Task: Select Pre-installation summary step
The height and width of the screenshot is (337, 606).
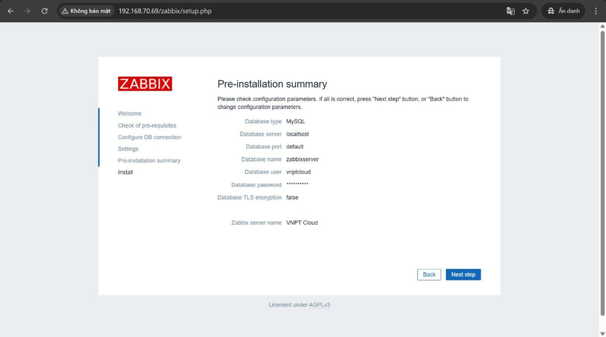Action: click(149, 161)
